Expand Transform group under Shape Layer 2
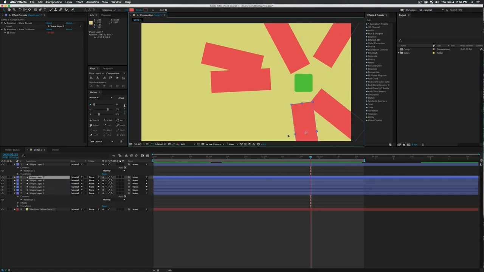The image size is (484, 272). [x=18, y=174]
